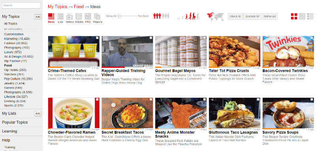Screen dimensions: 316x151
Task: Focus the Search input field
Action: tap(21, 6)
